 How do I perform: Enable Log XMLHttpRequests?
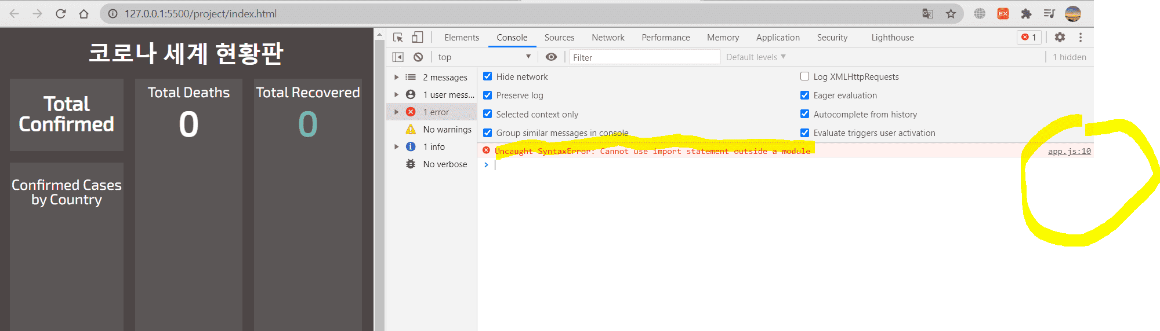coord(805,76)
